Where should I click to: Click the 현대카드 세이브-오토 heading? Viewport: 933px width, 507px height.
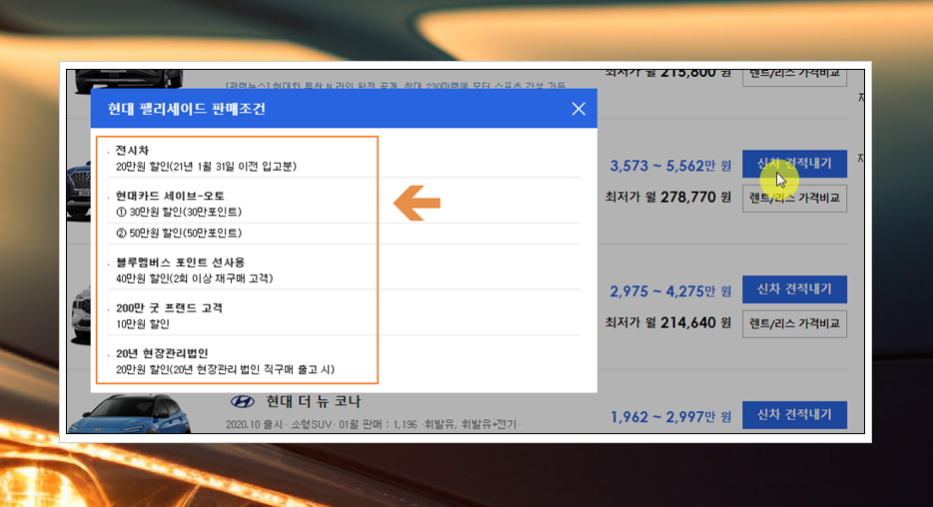tap(170, 196)
